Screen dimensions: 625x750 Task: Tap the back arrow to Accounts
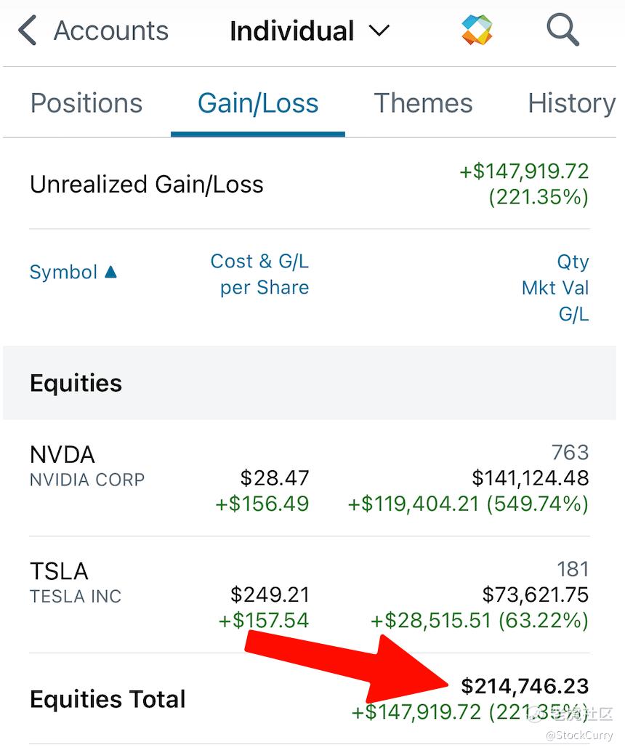click(x=28, y=31)
